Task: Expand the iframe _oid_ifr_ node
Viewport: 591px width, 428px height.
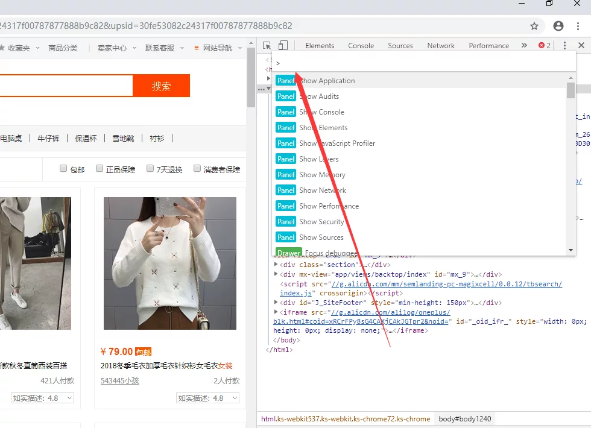Action: (x=276, y=312)
